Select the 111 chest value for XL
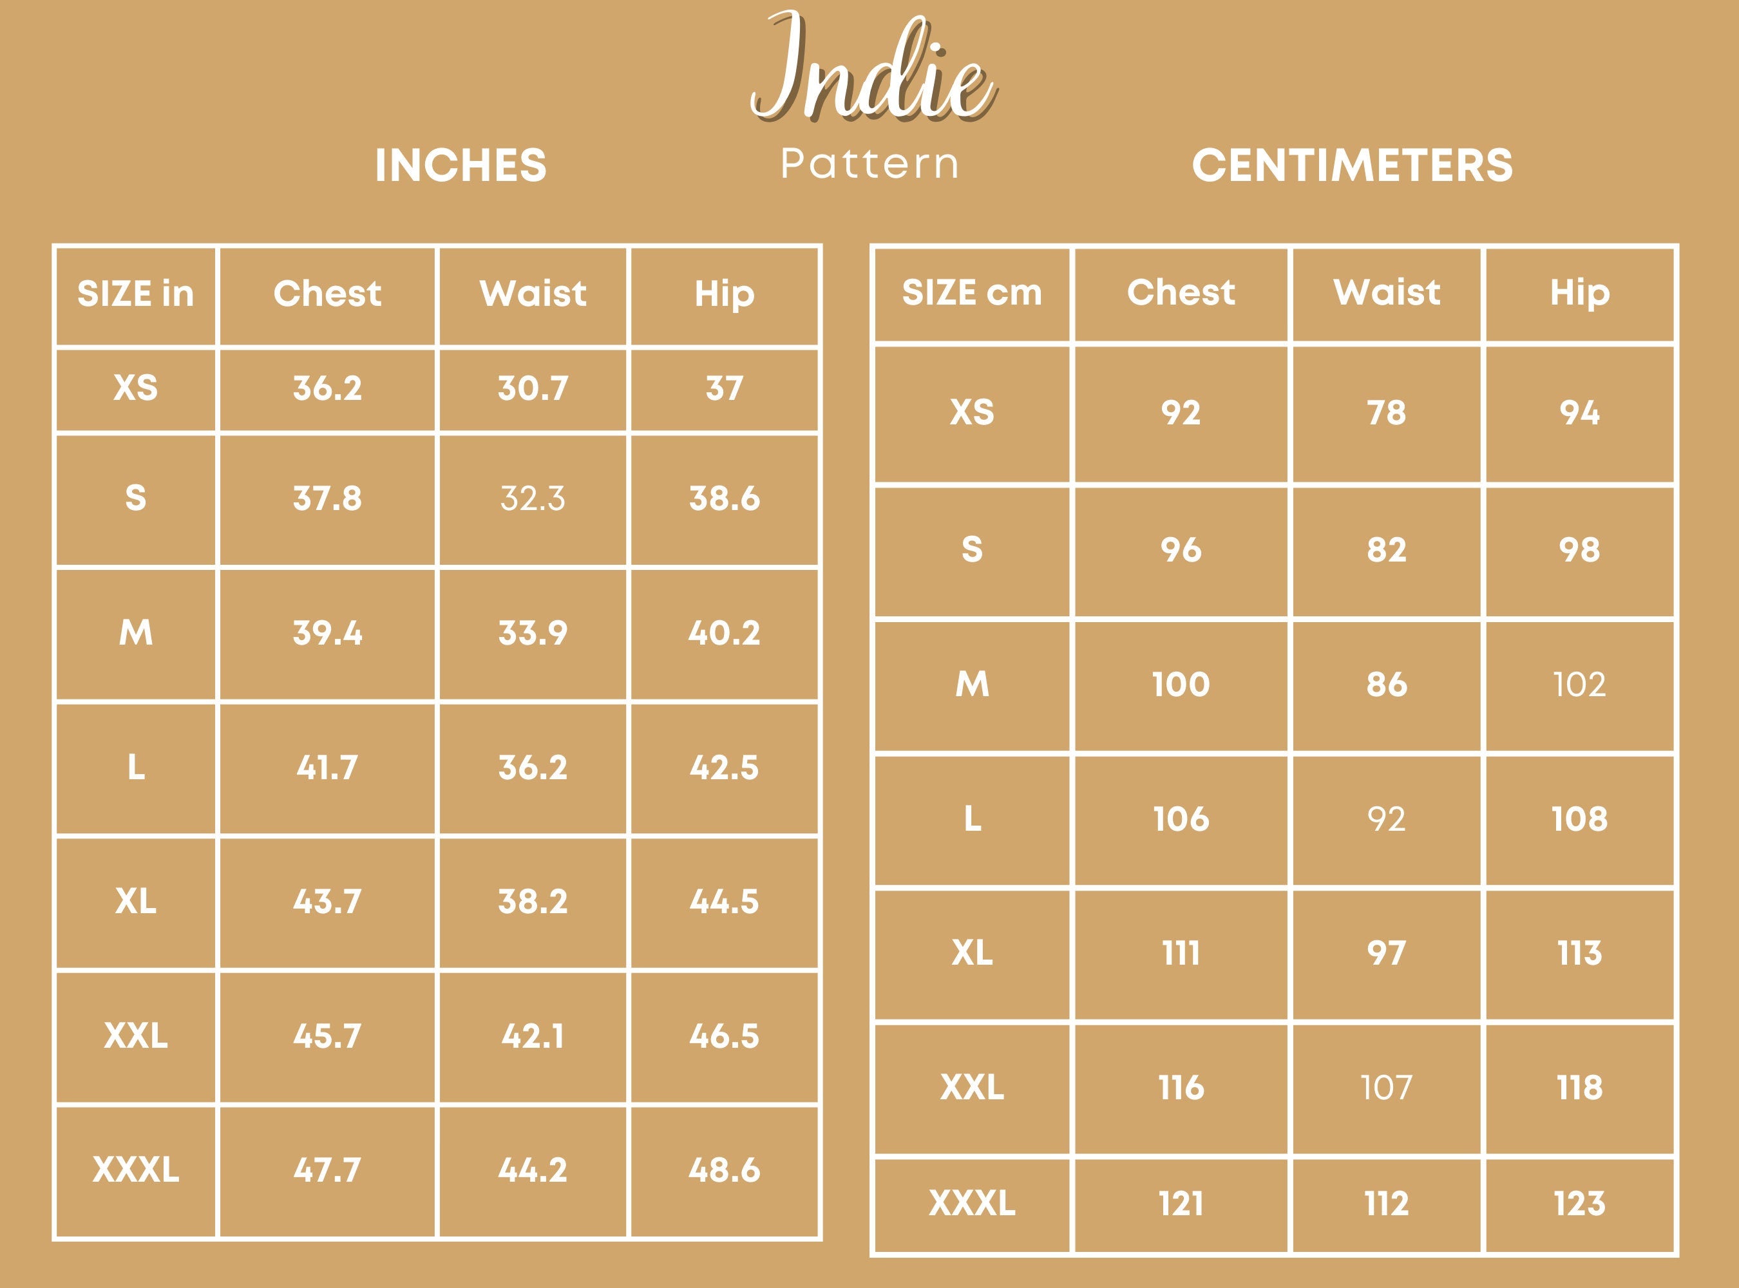Image resolution: width=1739 pixels, height=1288 pixels. coord(1181,954)
